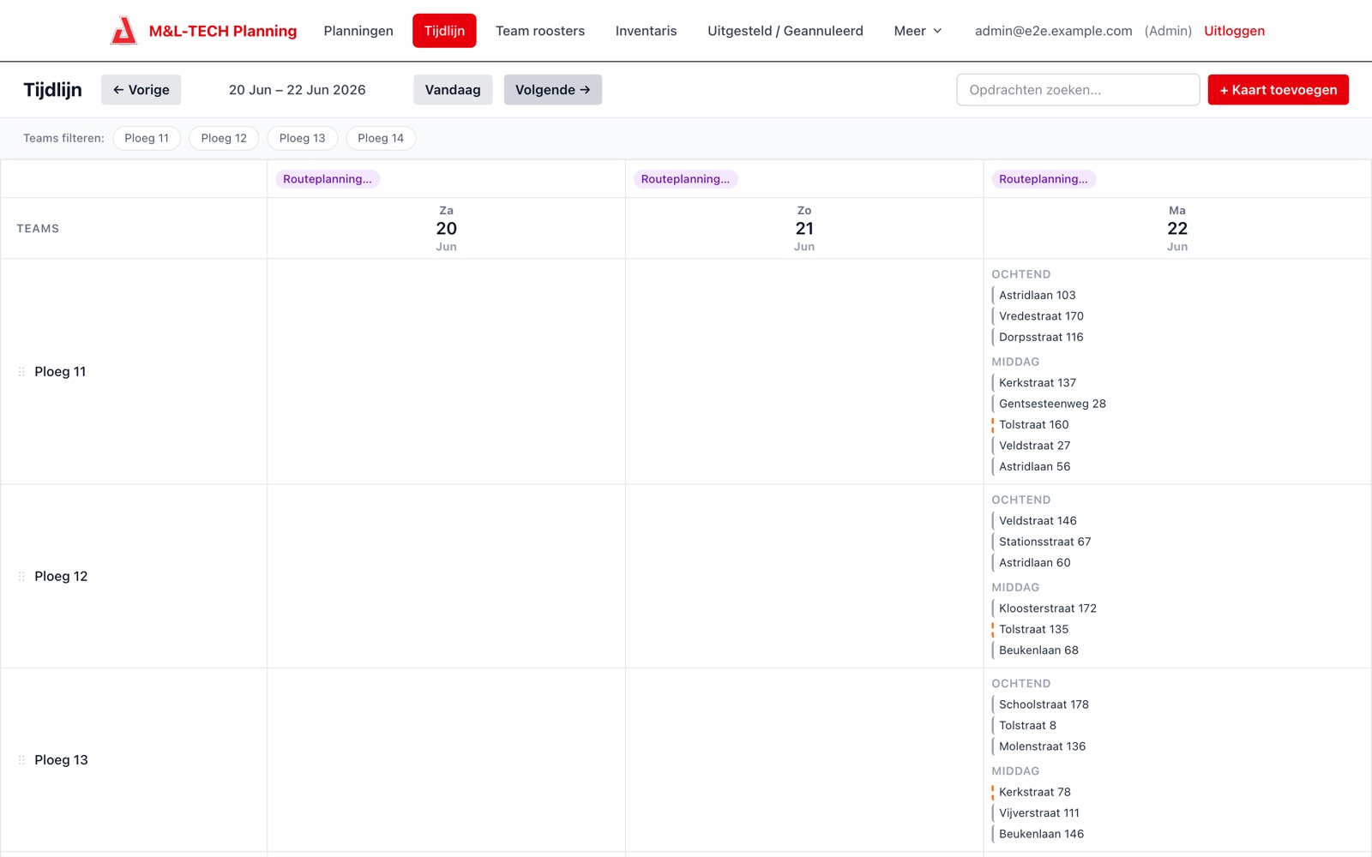Screen dimensions: 1372x857
Task: Advance to next period with Volgende
Action: coord(552,90)
